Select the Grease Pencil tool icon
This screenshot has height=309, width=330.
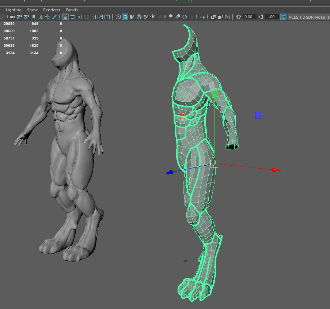tap(54, 17)
